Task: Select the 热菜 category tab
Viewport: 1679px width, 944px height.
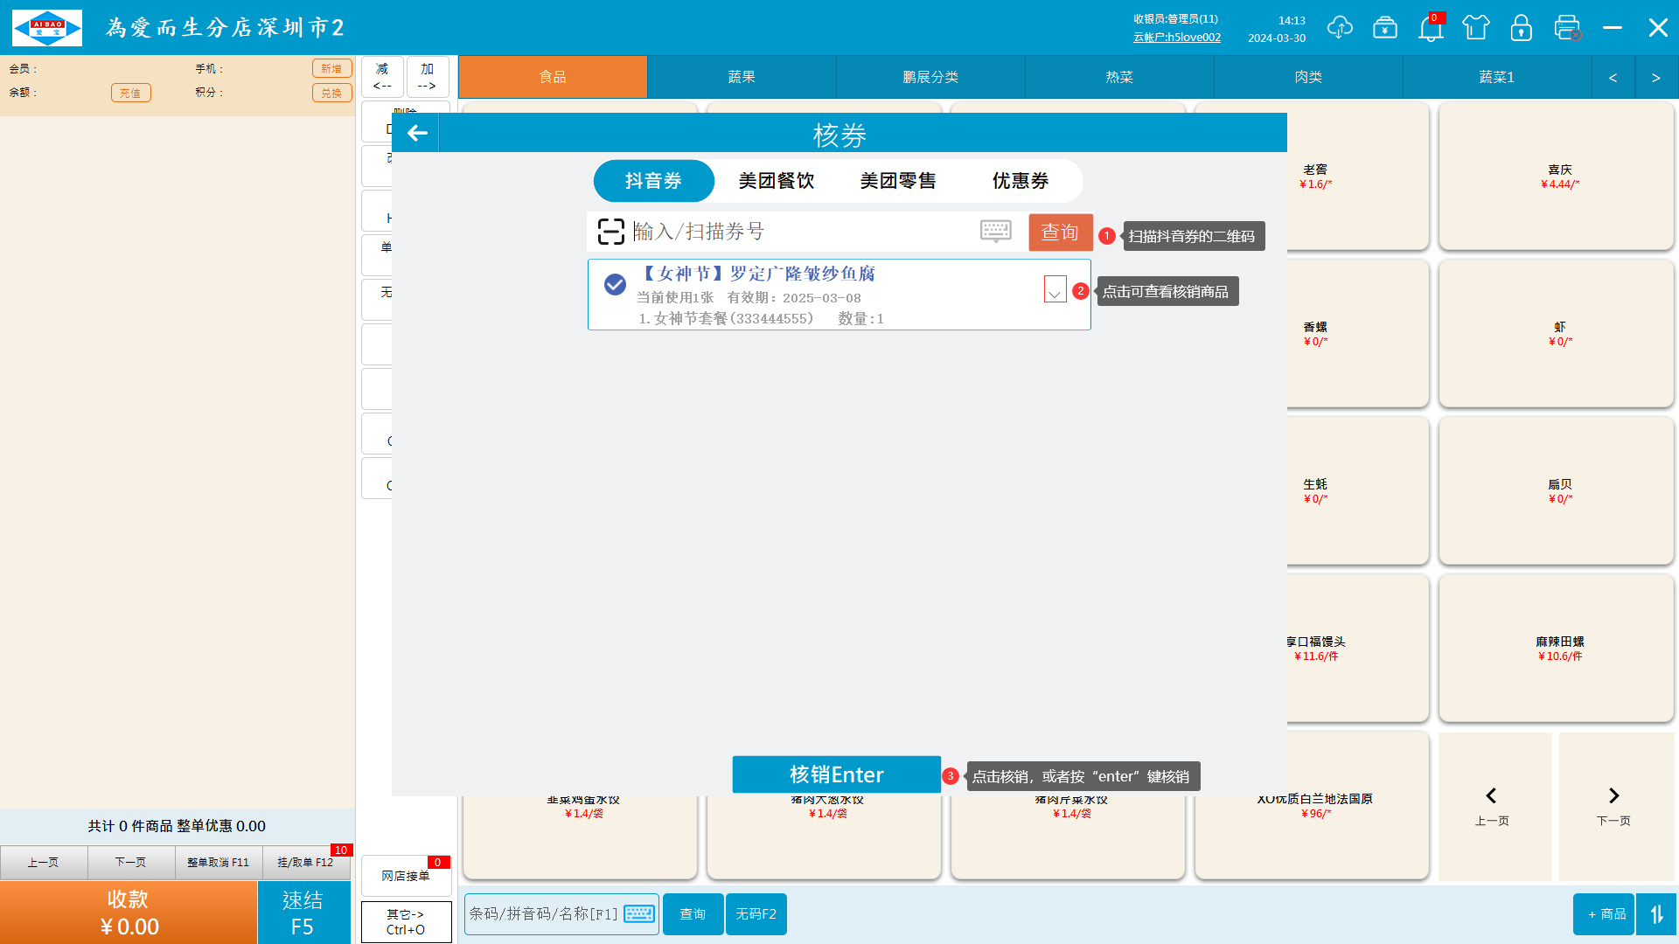Action: tap(1119, 77)
